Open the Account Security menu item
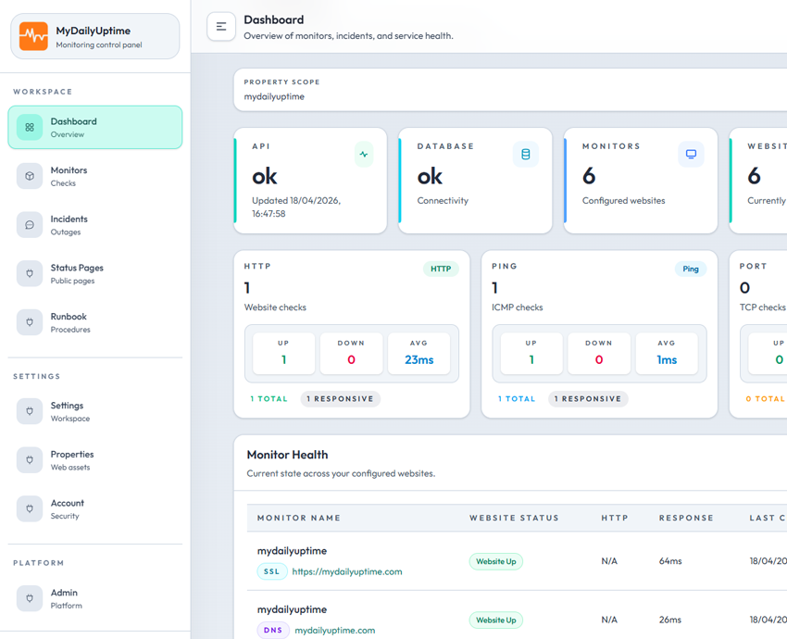 [x=95, y=508]
